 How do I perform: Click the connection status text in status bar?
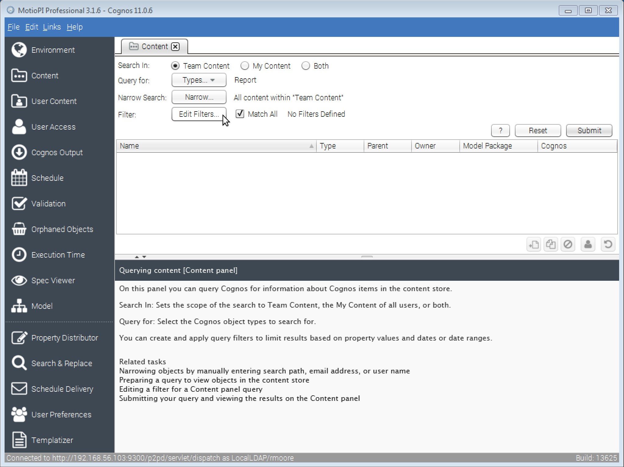[x=150, y=458]
